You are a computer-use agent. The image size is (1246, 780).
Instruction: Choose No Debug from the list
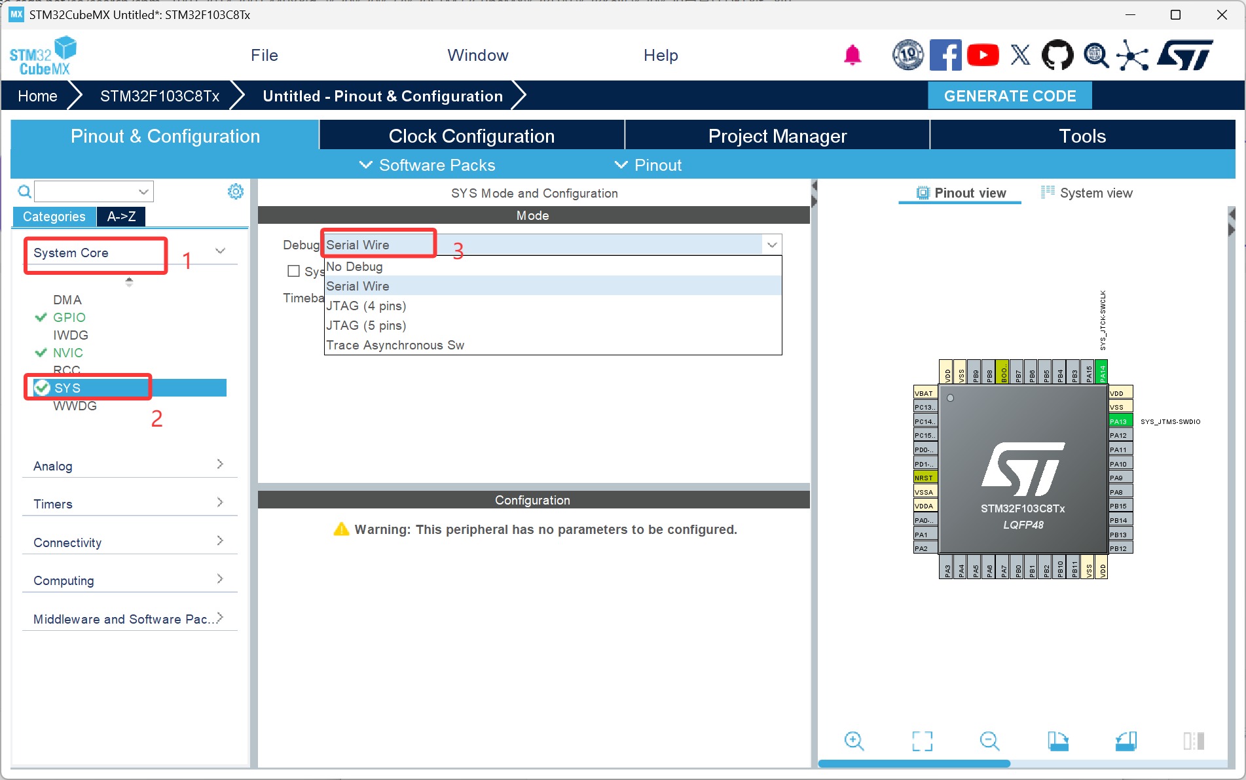pos(553,266)
